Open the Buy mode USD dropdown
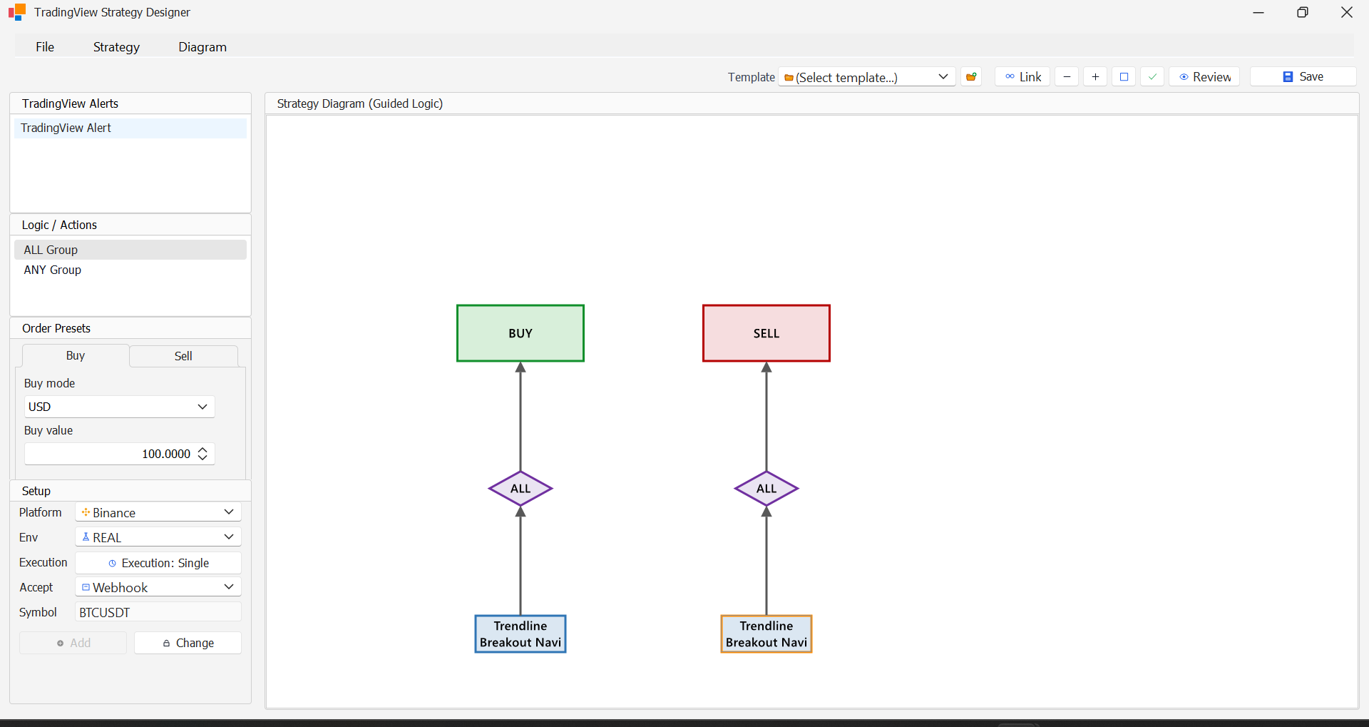This screenshot has width=1369, height=727. [x=119, y=407]
